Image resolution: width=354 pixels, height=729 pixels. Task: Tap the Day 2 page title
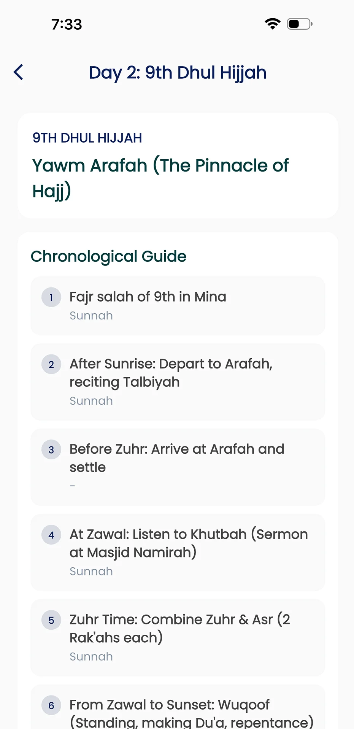(178, 72)
